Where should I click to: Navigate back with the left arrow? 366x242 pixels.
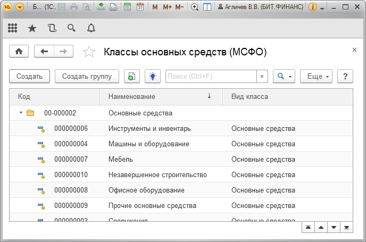pos(44,51)
